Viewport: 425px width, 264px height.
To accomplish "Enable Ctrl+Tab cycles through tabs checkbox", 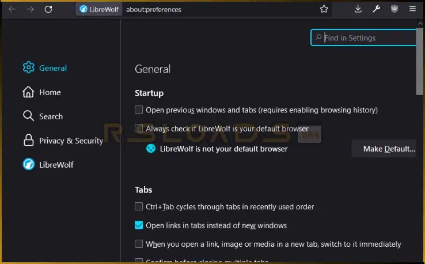I will tap(139, 206).
